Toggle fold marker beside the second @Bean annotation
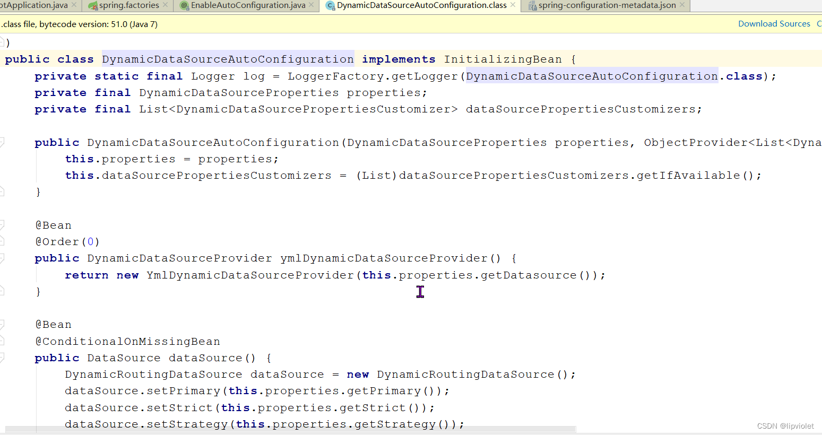 click(x=2, y=324)
